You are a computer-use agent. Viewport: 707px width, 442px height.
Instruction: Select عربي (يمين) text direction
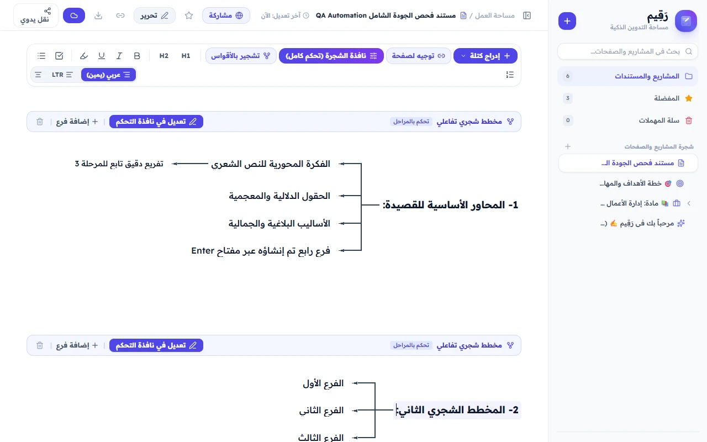(108, 75)
